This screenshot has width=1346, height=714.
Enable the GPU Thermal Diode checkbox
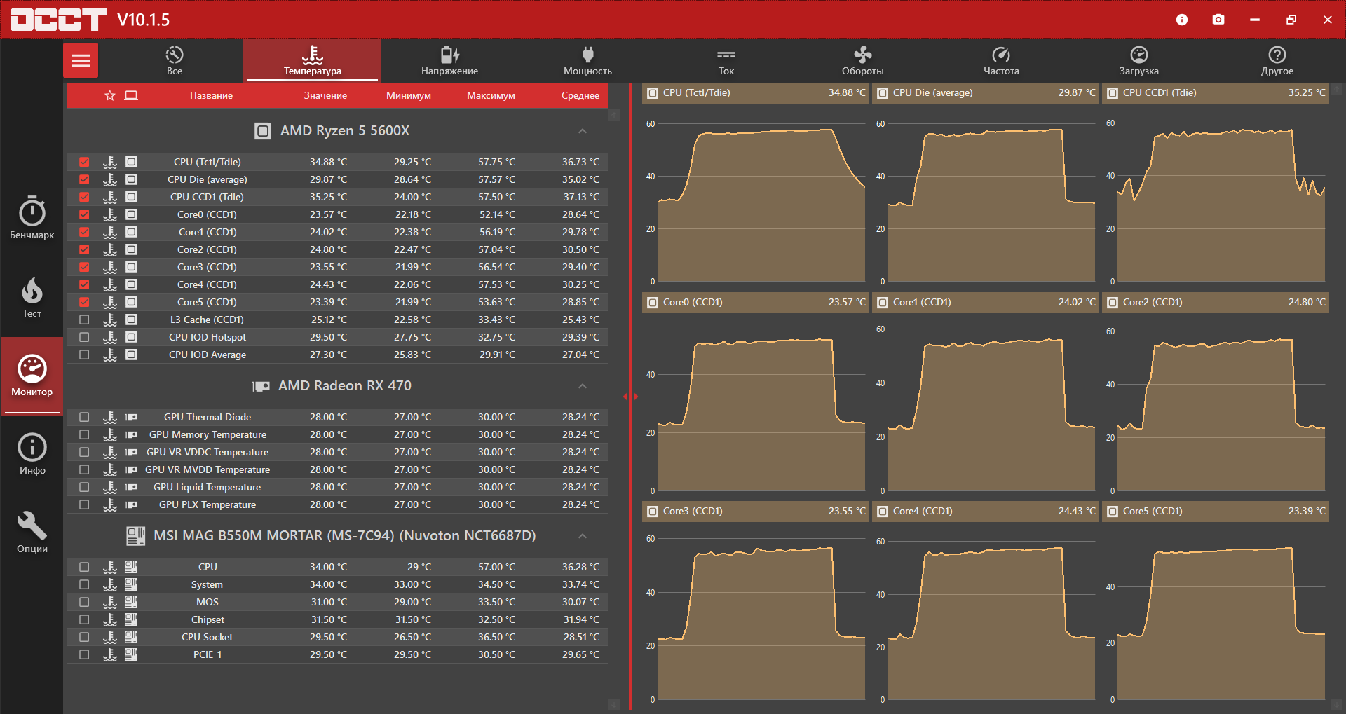click(x=84, y=417)
